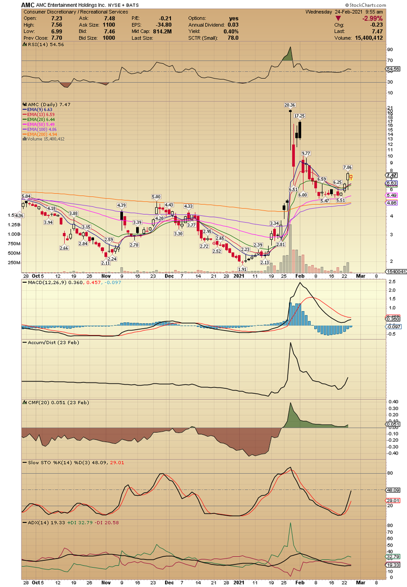Click the Consumer Discretionary / Recreational Services sector line

(76, 12)
